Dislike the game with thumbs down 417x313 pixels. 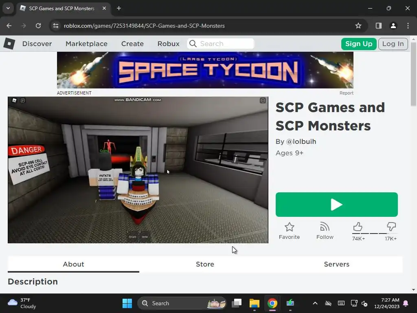tap(391, 227)
